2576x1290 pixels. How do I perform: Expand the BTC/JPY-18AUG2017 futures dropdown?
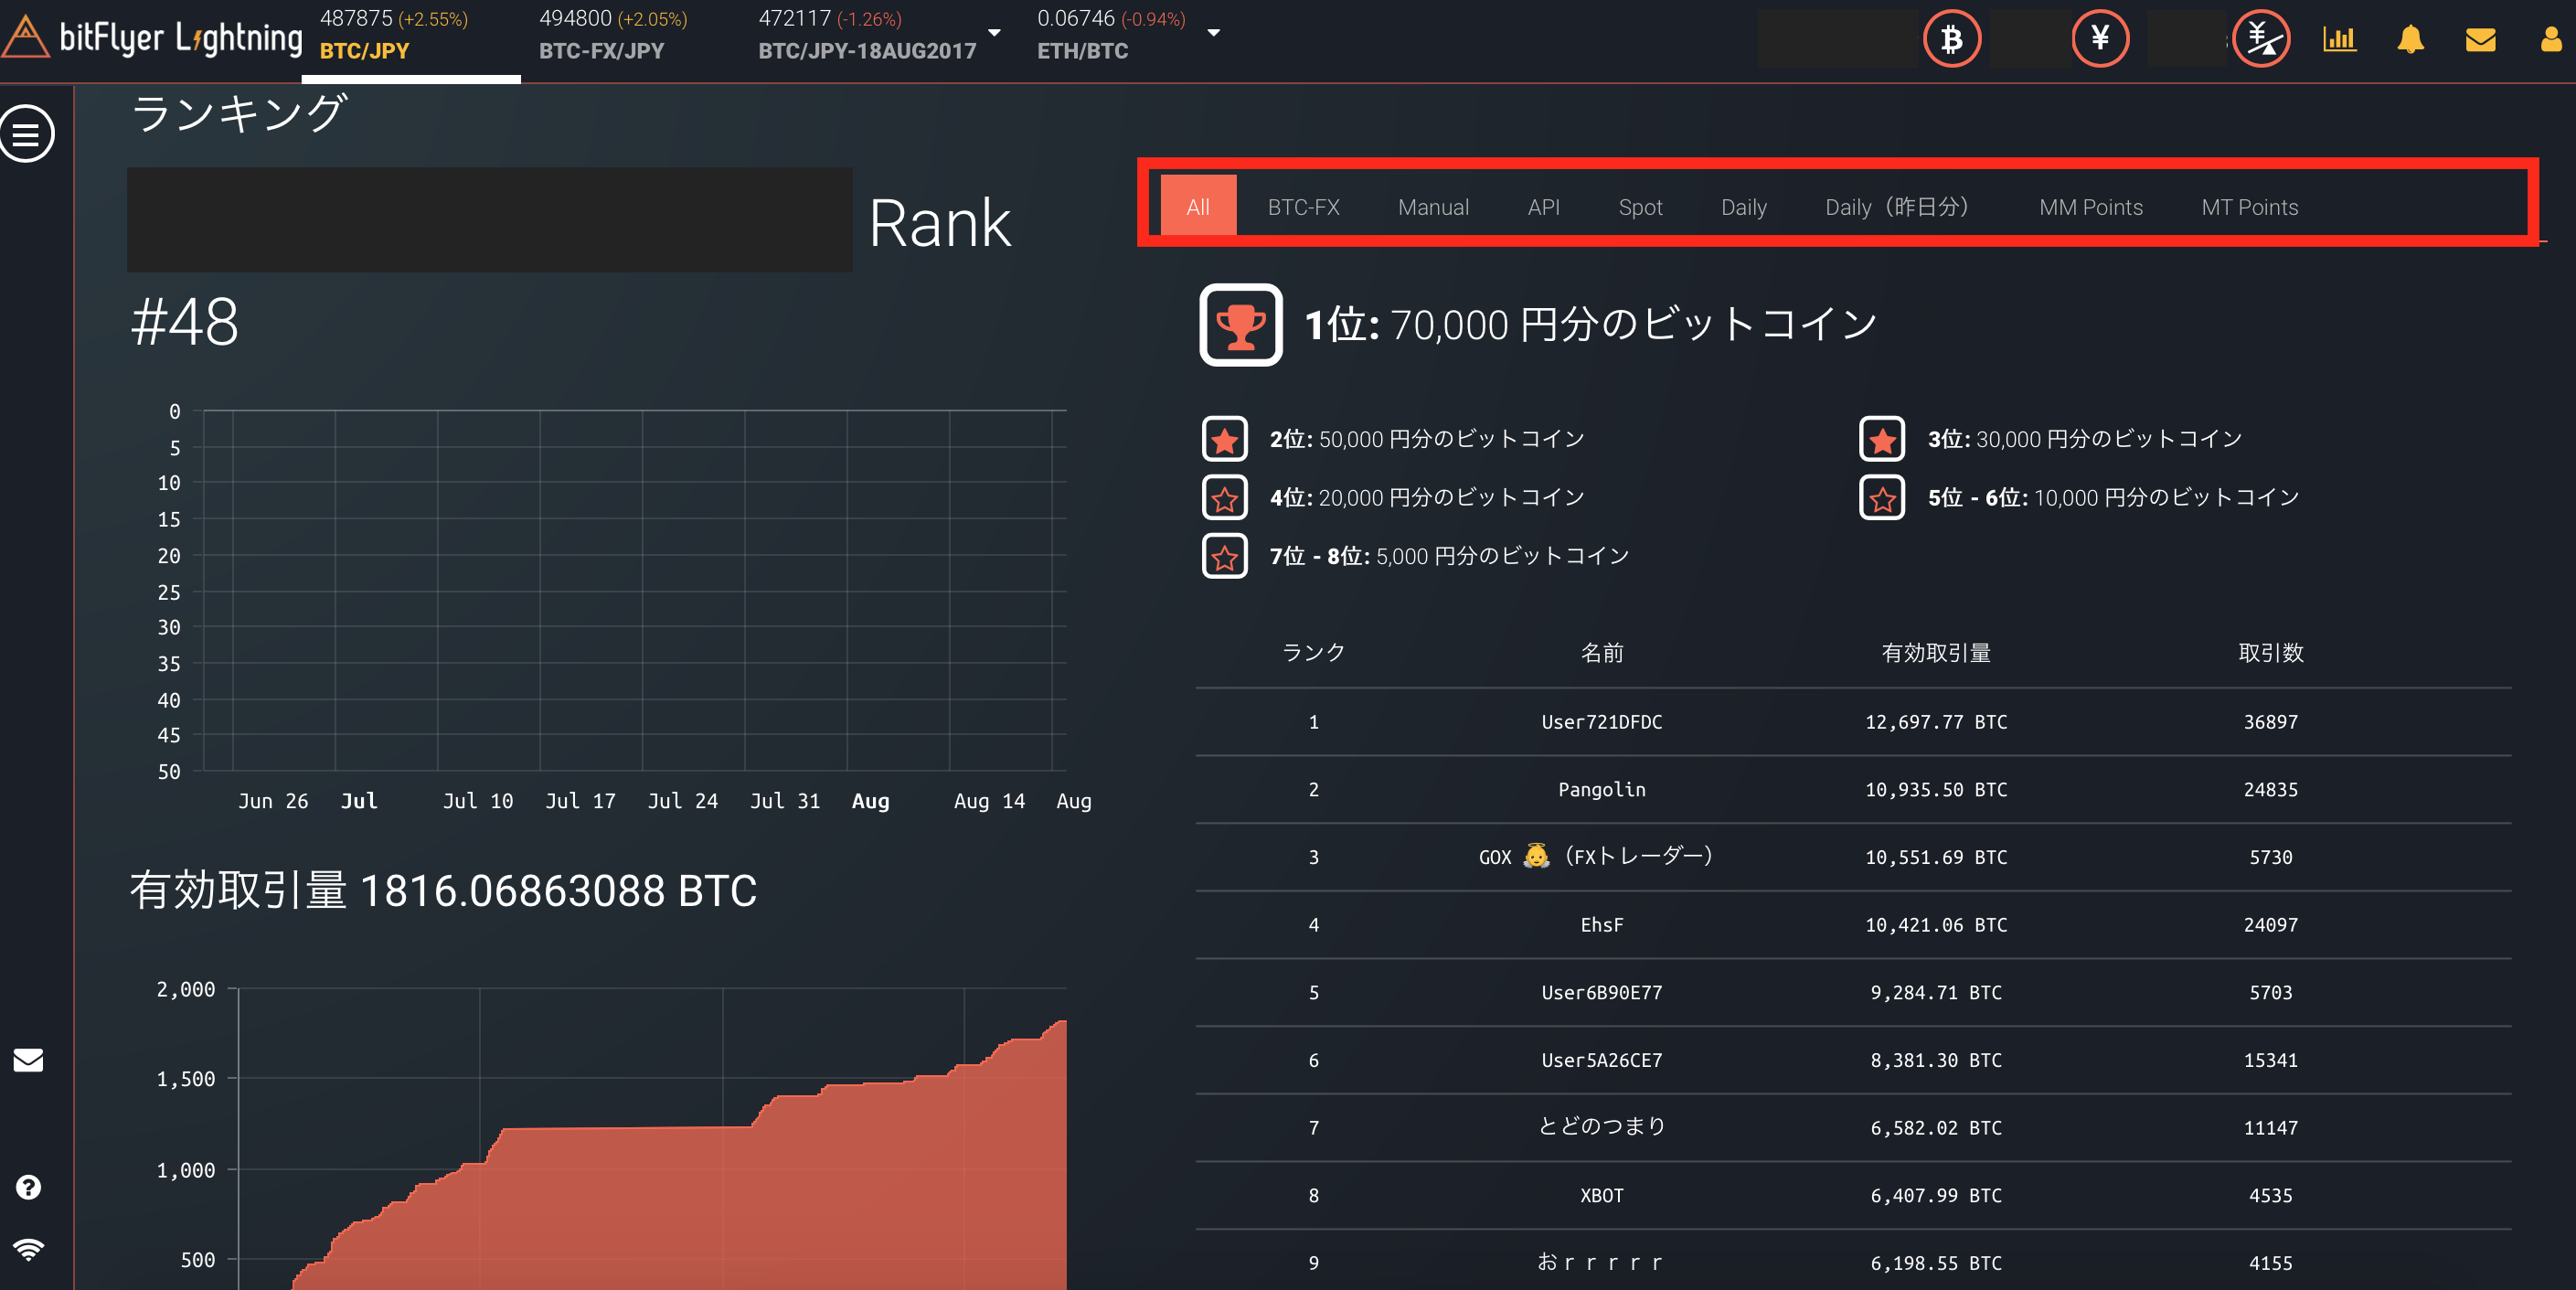994,33
